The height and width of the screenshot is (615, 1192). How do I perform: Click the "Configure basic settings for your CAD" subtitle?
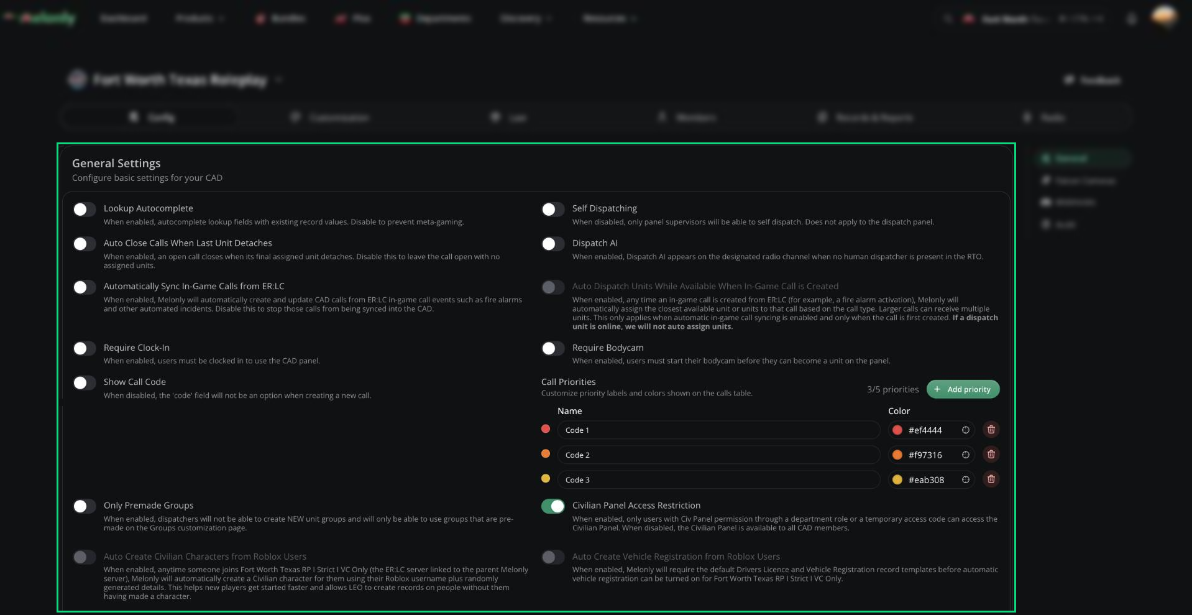click(147, 178)
